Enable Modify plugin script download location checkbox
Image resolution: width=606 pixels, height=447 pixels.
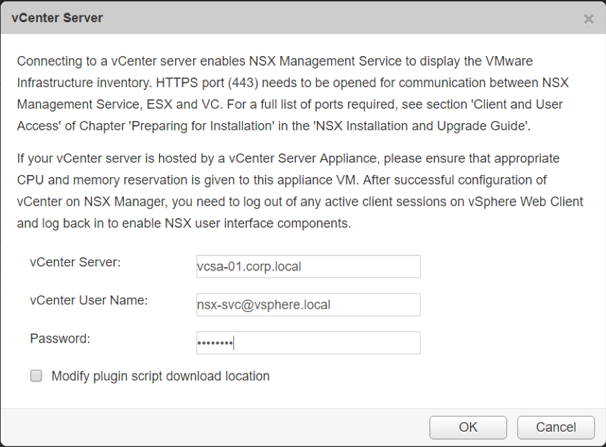(37, 376)
